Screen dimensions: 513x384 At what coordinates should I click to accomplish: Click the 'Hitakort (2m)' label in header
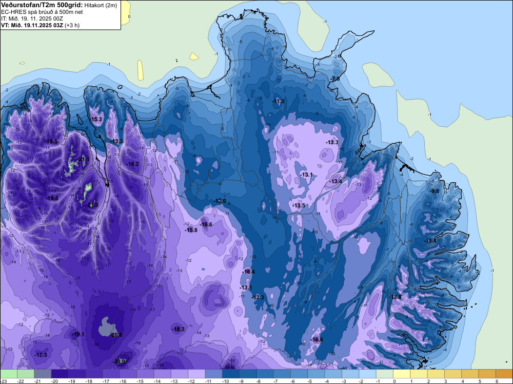pos(101,5)
